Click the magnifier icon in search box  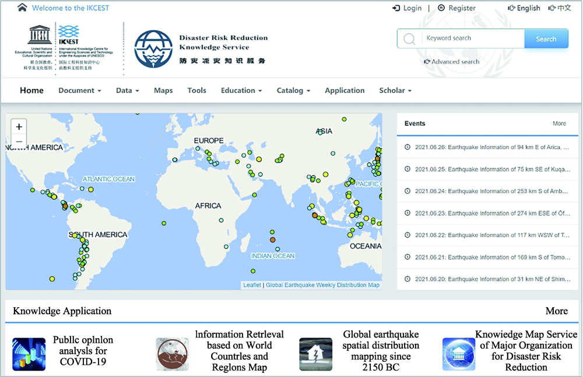[x=409, y=38]
